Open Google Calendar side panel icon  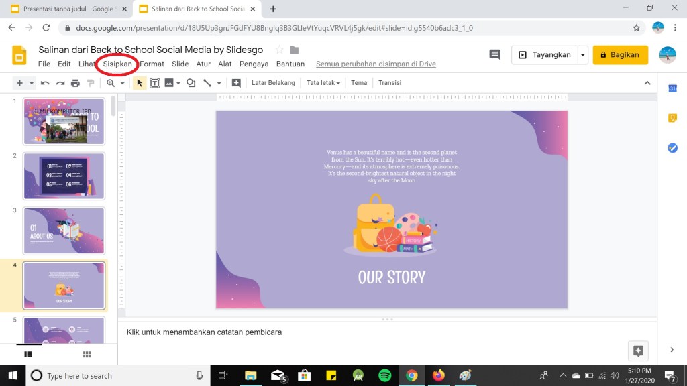(672, 88)
